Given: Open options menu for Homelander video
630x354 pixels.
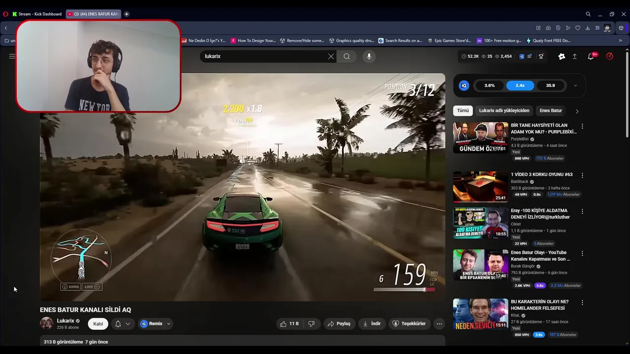Looking at the screenshot, I should coord(582,303).
